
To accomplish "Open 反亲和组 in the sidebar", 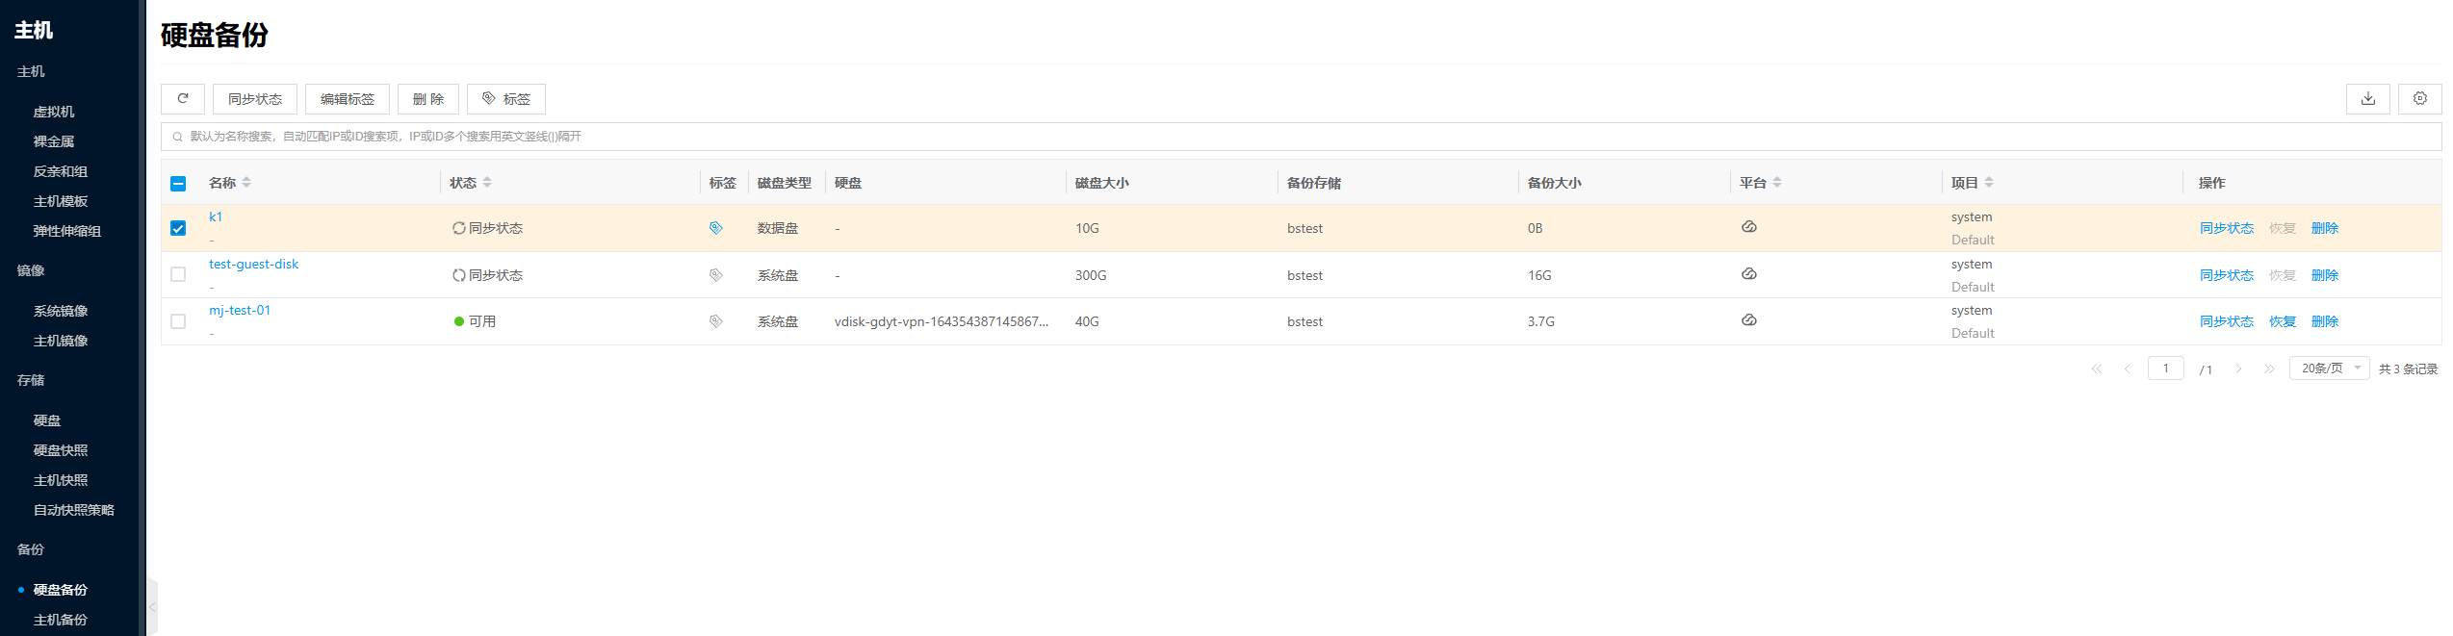I will pos(61,171).
